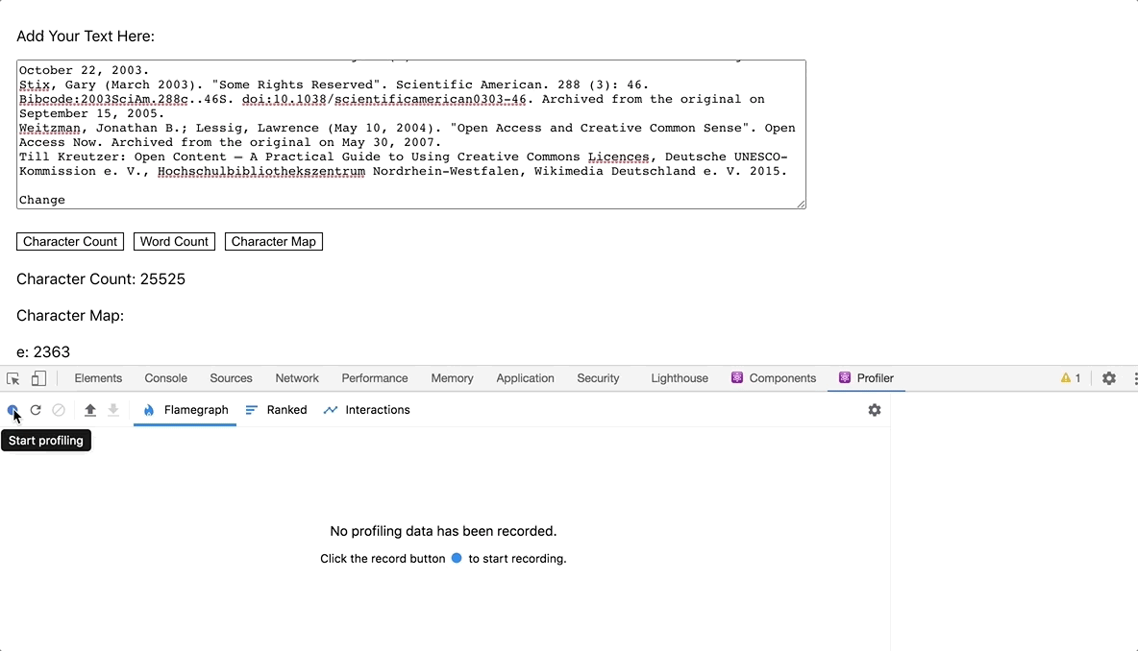This screenshot has width=1138, height=651.
Task: Click the 'Character Map:' heading
Action: [70, 316]
